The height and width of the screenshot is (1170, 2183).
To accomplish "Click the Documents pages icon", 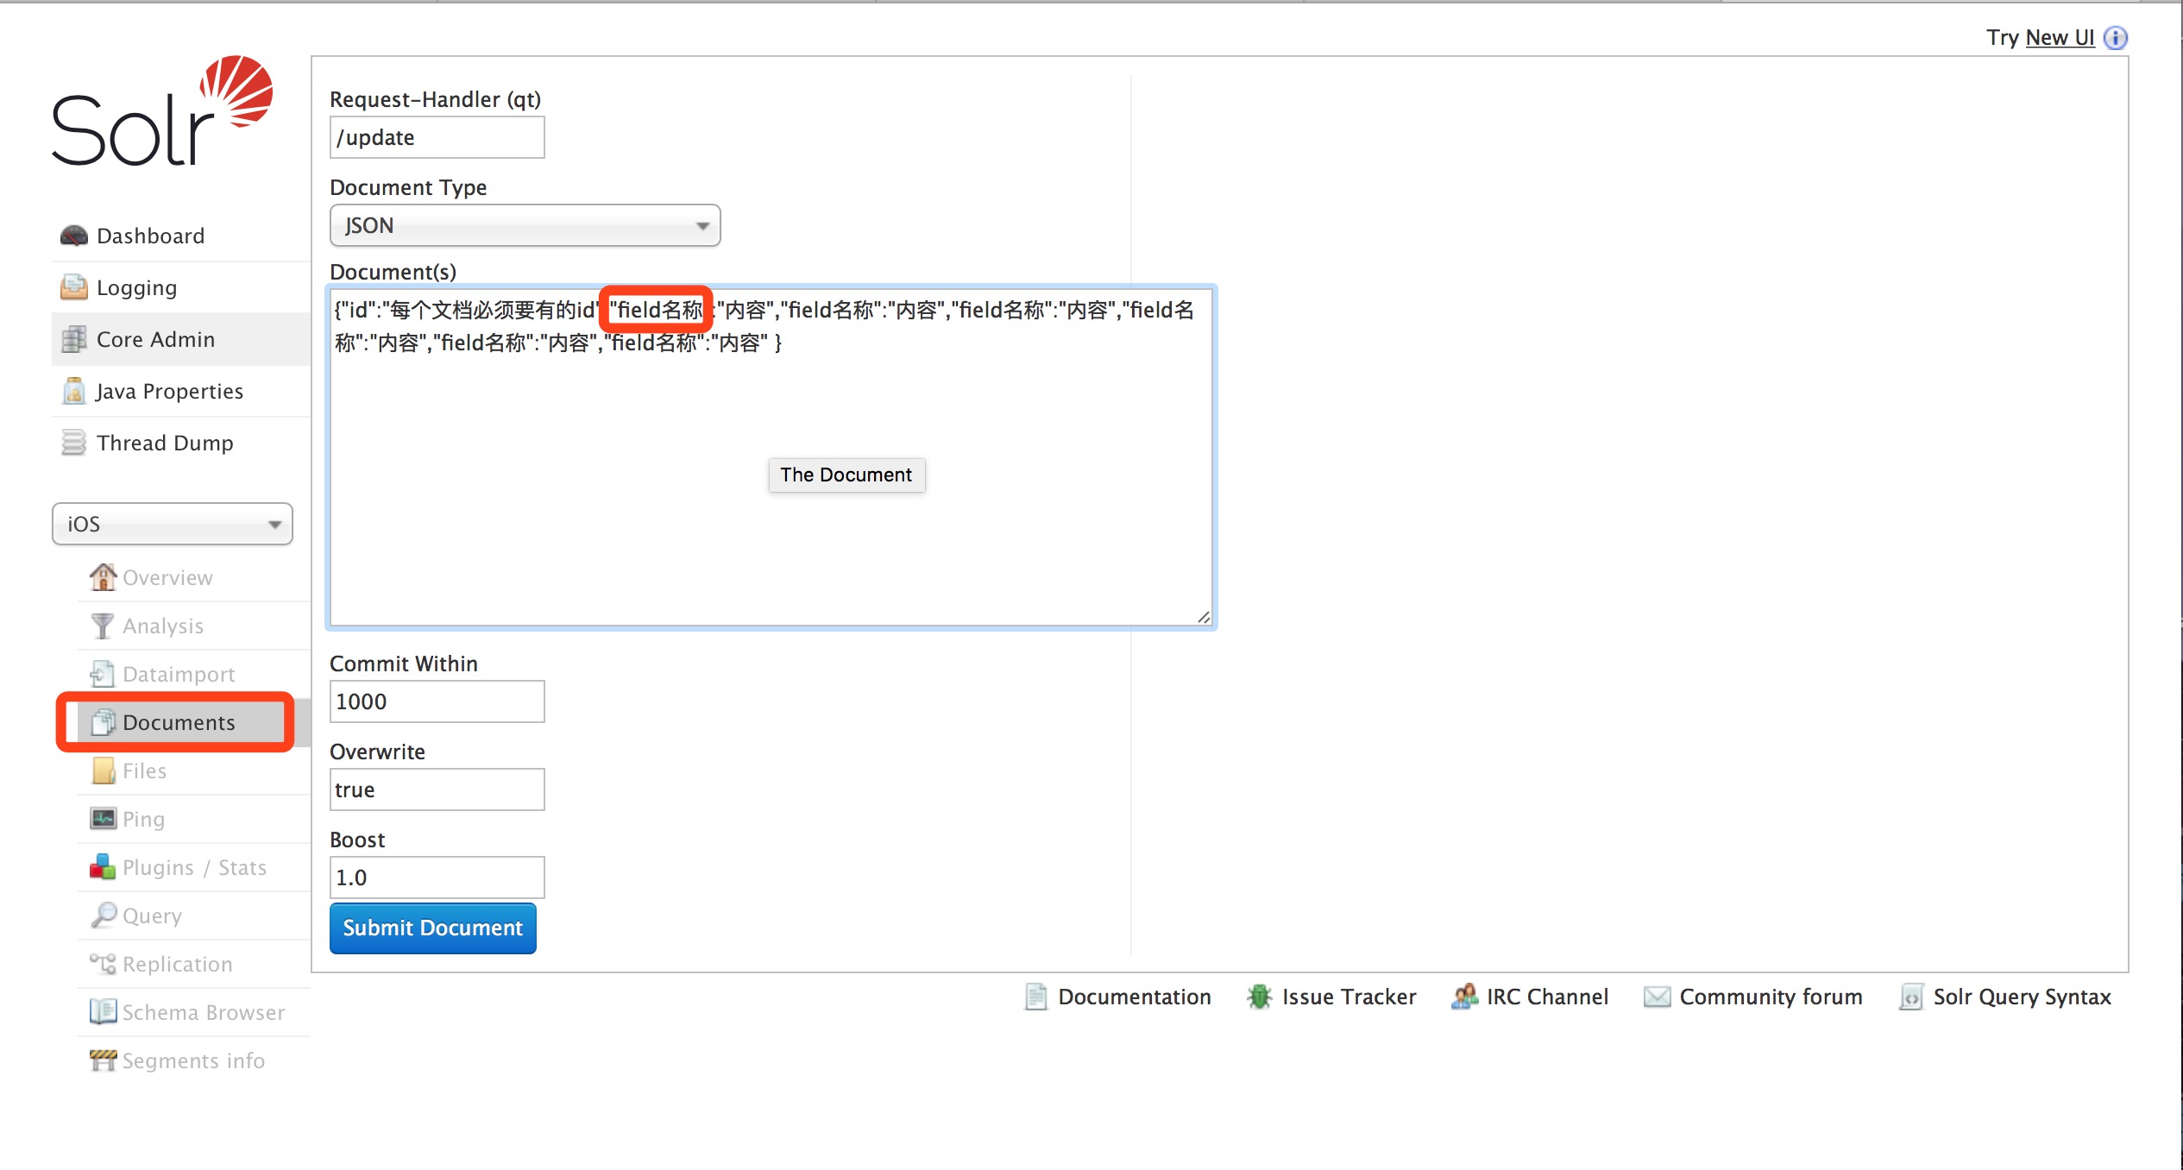I will (x=103, y=722).
